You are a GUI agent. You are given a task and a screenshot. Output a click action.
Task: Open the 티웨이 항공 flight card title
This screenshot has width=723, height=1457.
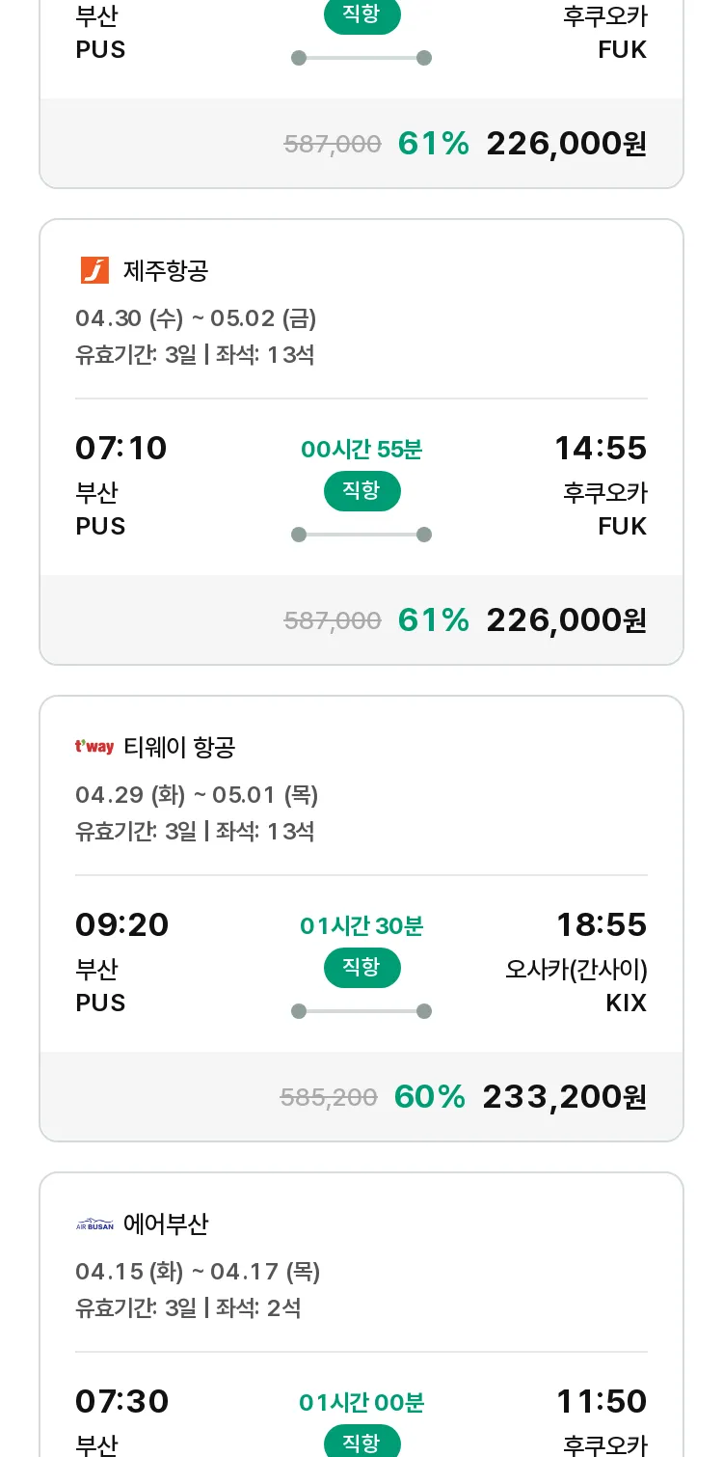[179, 747]
